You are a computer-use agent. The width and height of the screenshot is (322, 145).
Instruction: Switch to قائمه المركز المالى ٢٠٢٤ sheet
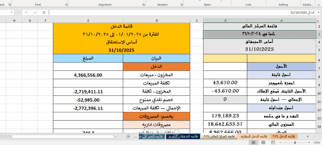pyautogui.click(x=219, y=136)
